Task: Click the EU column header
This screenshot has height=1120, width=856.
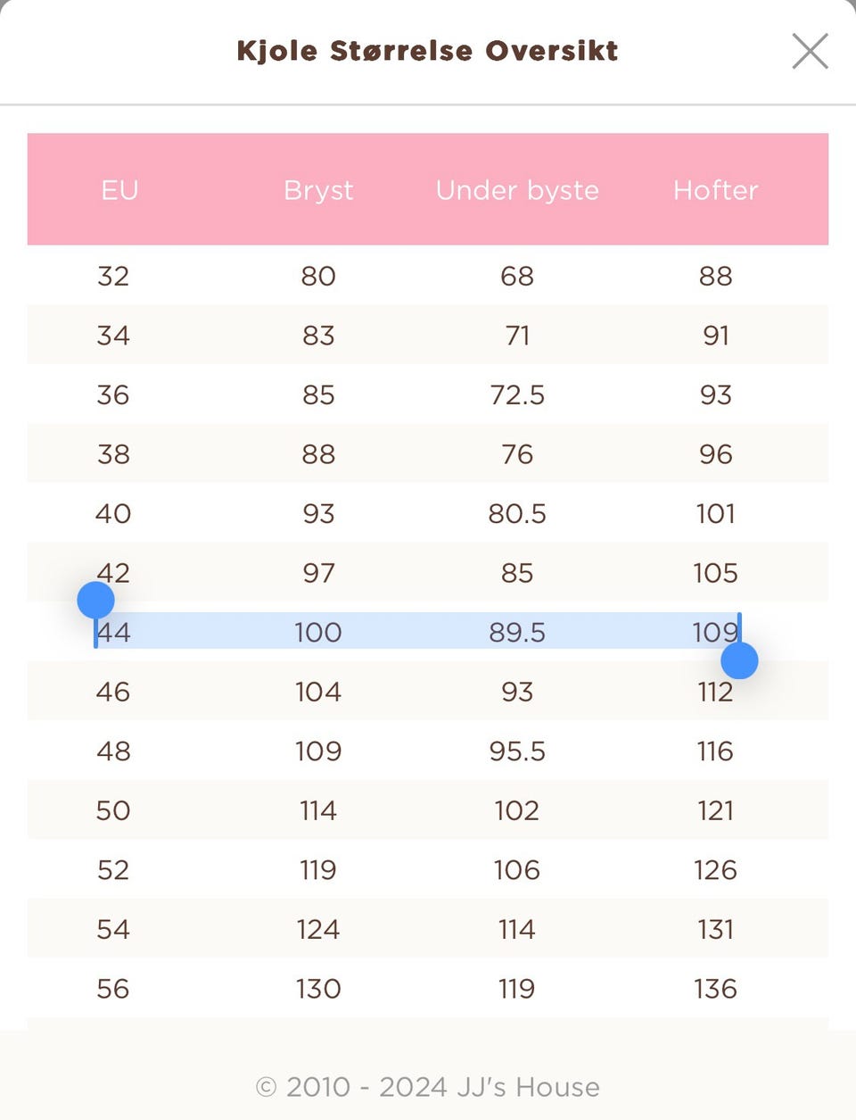Action: [x=119, y=190]
